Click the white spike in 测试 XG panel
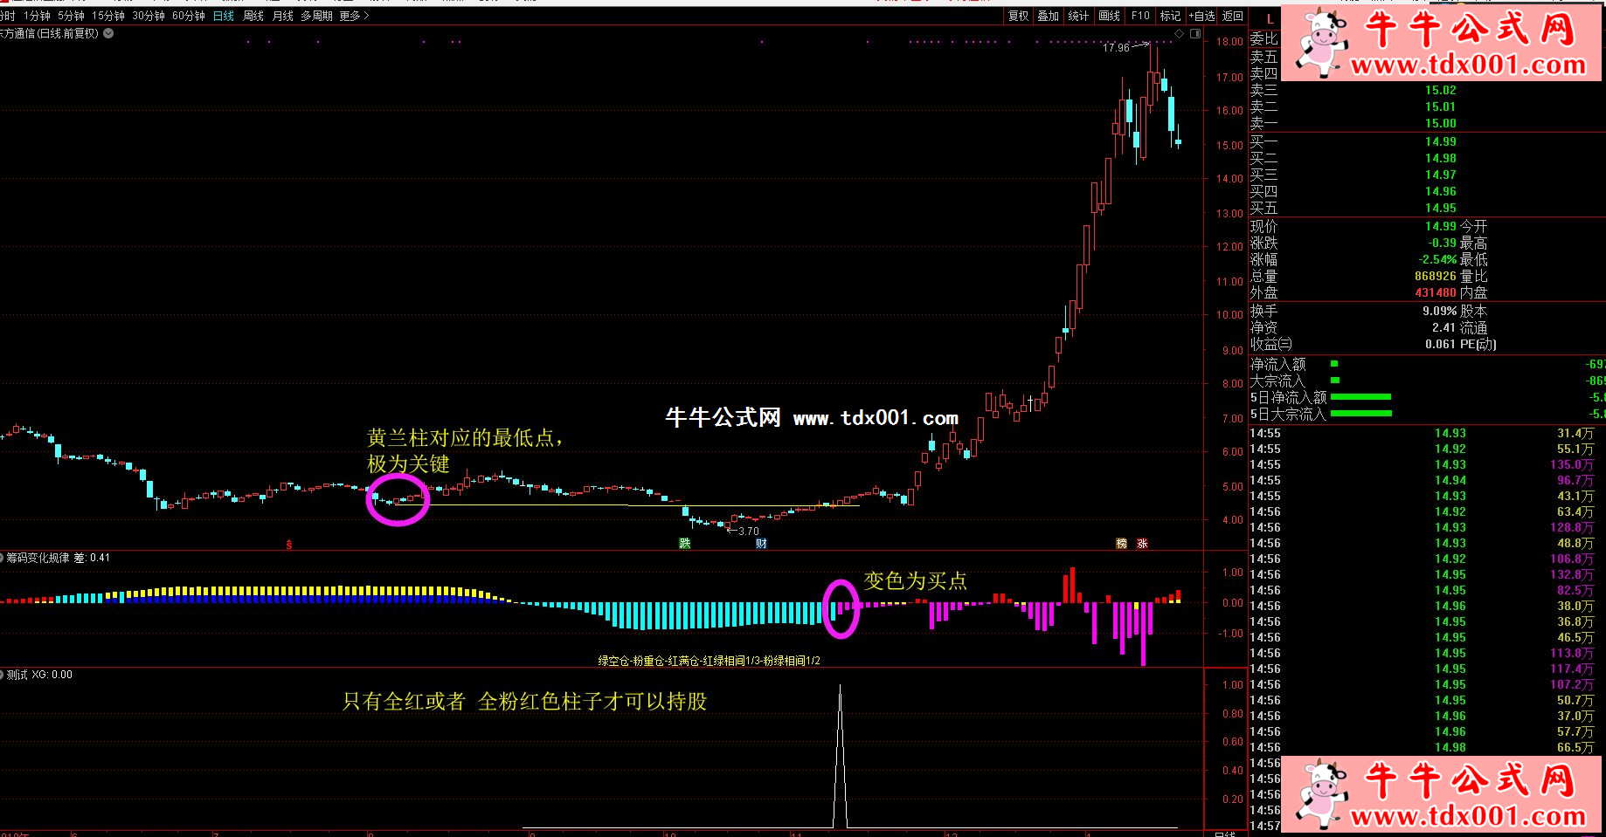 pyautogui.click(x=840, y=751)
